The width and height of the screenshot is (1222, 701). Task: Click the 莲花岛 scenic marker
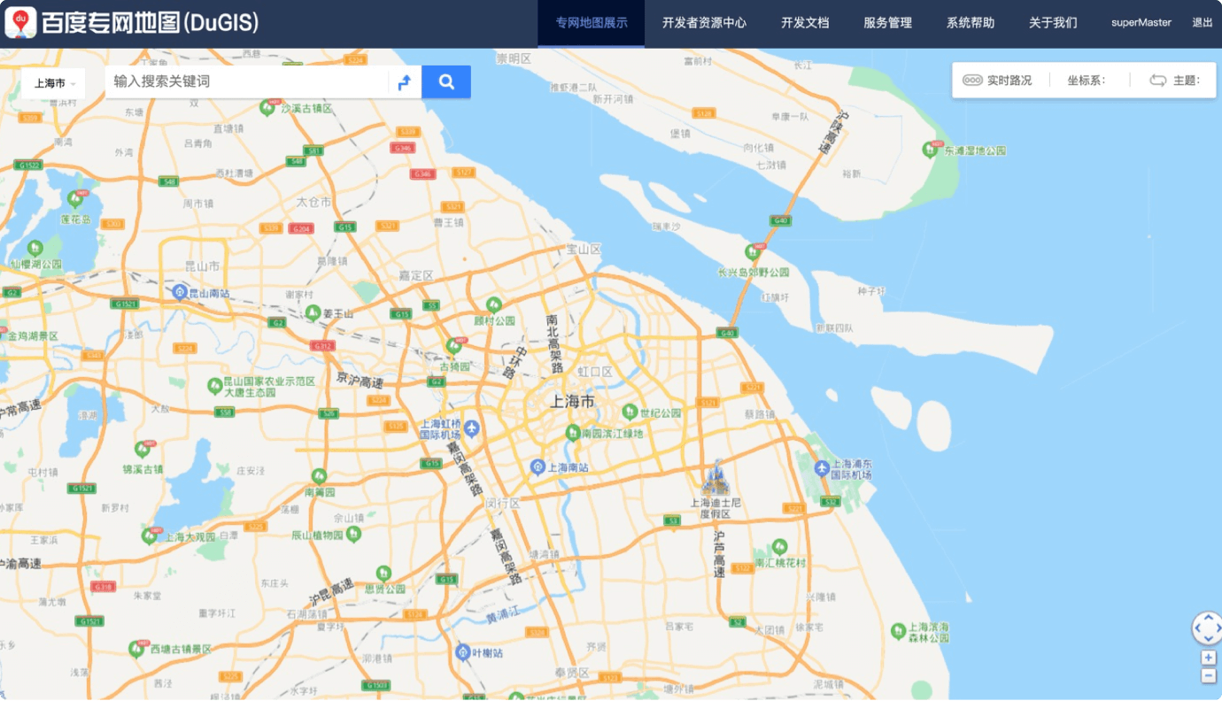pyautogui.click(x=74, y=201)
